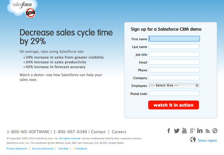Open the Site Map link
This screenshot has width=224, height=155.
[64, 148]
